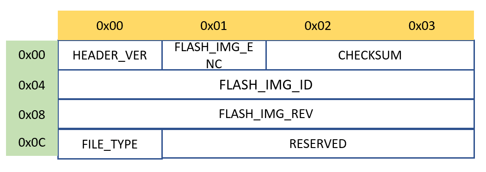
Task: Click the empty area below FILE_TYPE cell
Action: tap(110, 165)
